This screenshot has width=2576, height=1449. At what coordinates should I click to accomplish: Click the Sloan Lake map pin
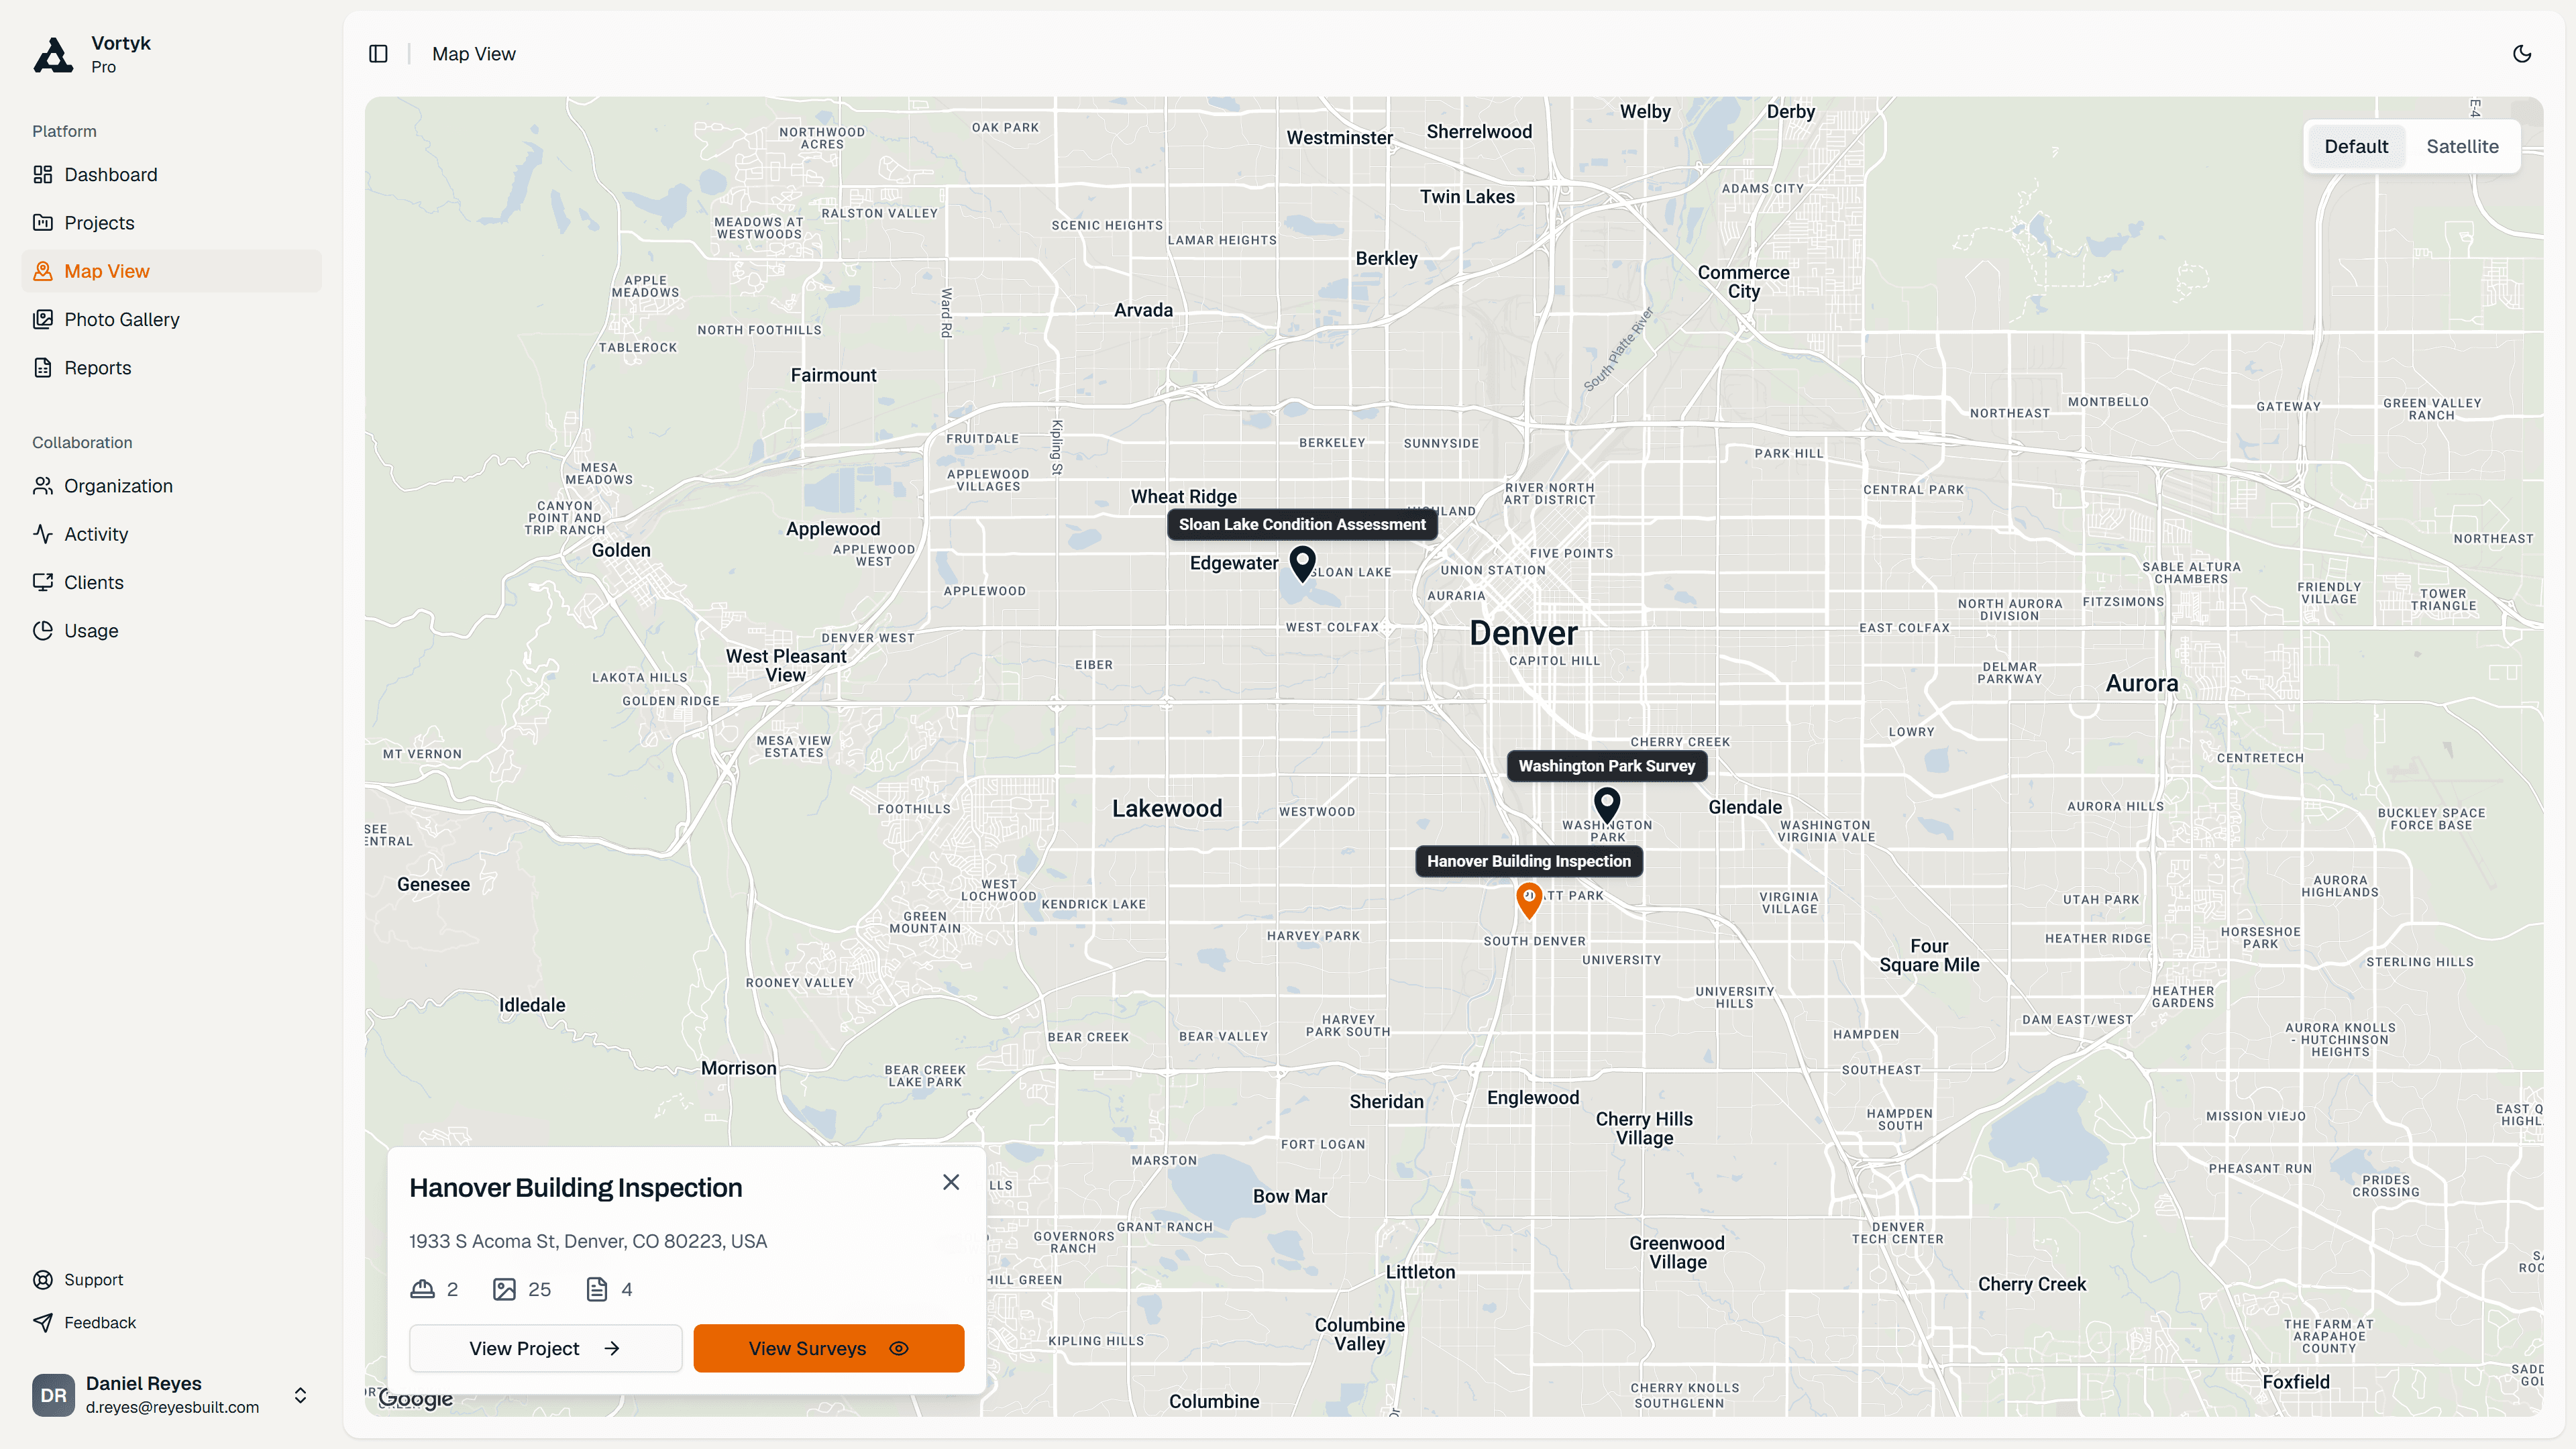(1302, 564)
